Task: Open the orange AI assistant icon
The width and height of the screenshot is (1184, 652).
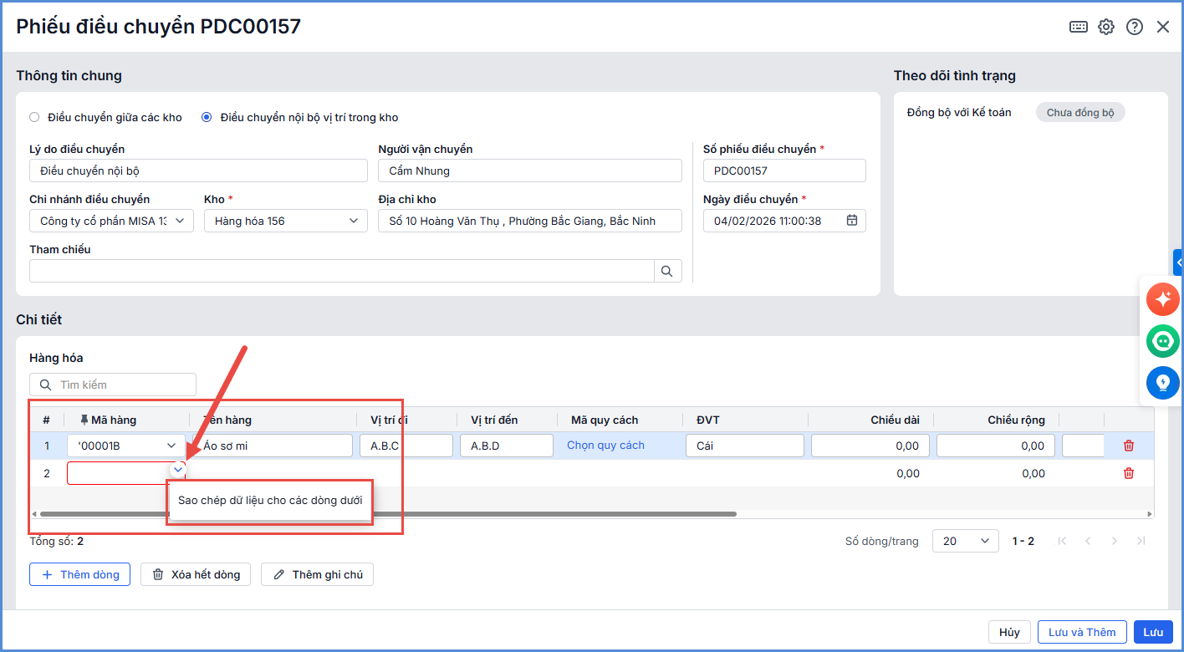Action: 1163,299
